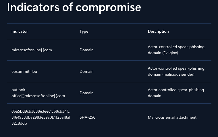Click outlook-office[.]micsrosoftonline[.]com domain text
The height and width of the screenshot is (137, 218).
(x=38, y=93)
